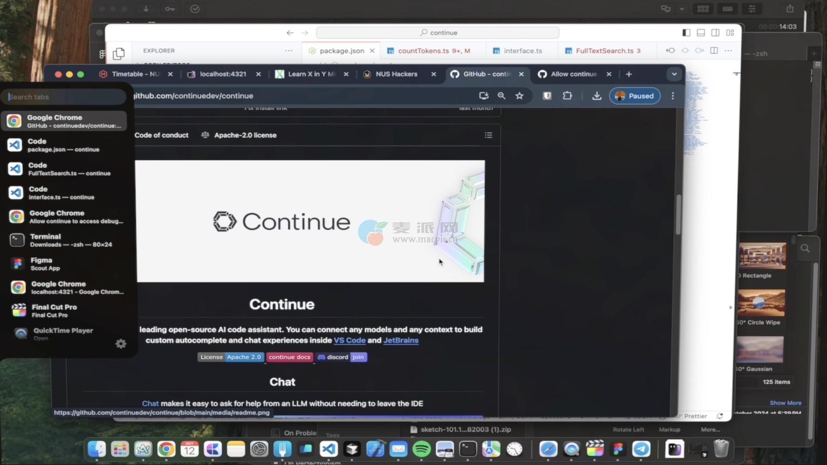This screenshot has width=827, height=465.
Task: Close the package.json editor tab
Action: point(372,50)
